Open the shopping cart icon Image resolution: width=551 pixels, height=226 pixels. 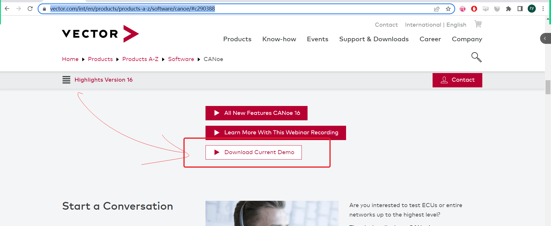478,24
